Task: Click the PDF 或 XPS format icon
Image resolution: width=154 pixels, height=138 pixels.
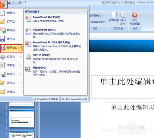Action: pos(28,57)
